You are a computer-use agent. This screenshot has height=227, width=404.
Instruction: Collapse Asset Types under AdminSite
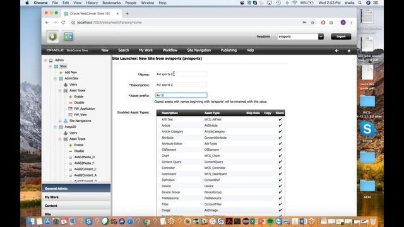pos(60,91)
